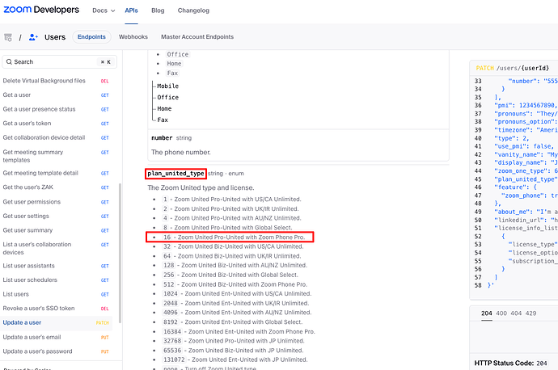The image size is (558, 370).
Task: Click '16 - Zoom United Pro-United with Zoom Phone Pro'
Action: pos(234,237)
